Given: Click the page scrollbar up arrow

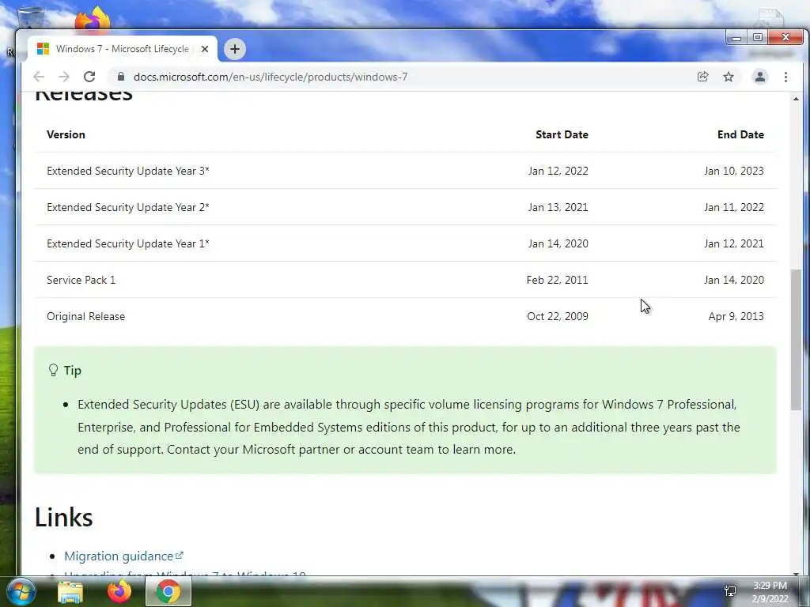Looking at the screenshot, I should click(796, 99).
